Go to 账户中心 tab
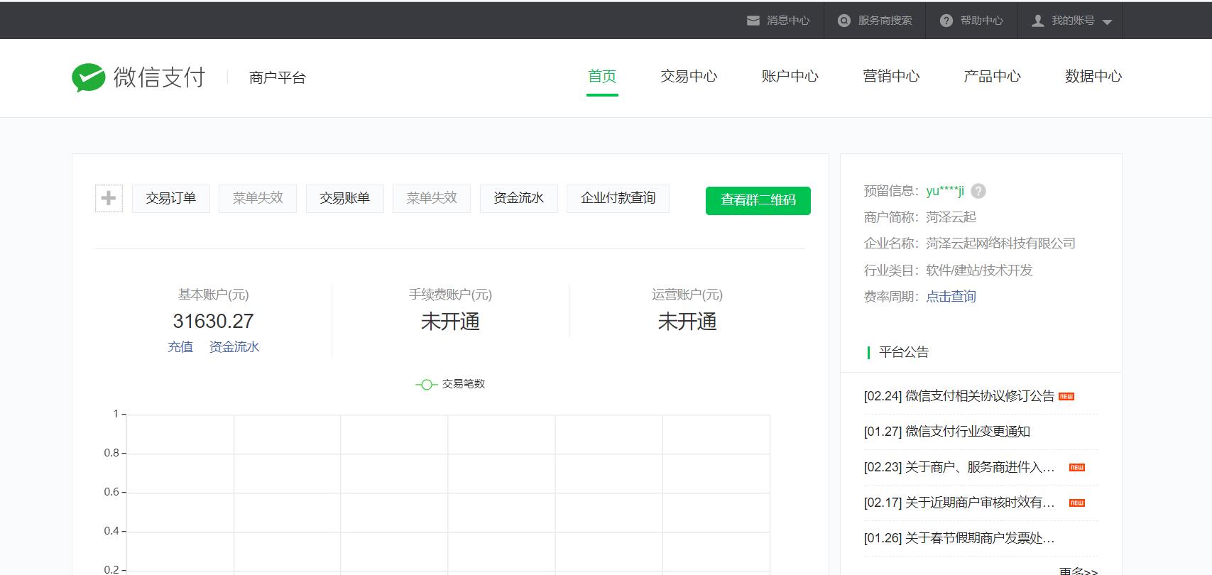Viewport: 1212px width, 575px height. (790, 76)
